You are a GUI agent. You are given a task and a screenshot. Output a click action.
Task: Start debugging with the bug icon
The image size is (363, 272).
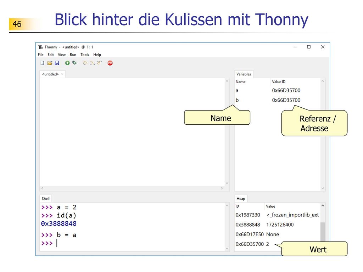pyautogui.click(x=74, y=63)
